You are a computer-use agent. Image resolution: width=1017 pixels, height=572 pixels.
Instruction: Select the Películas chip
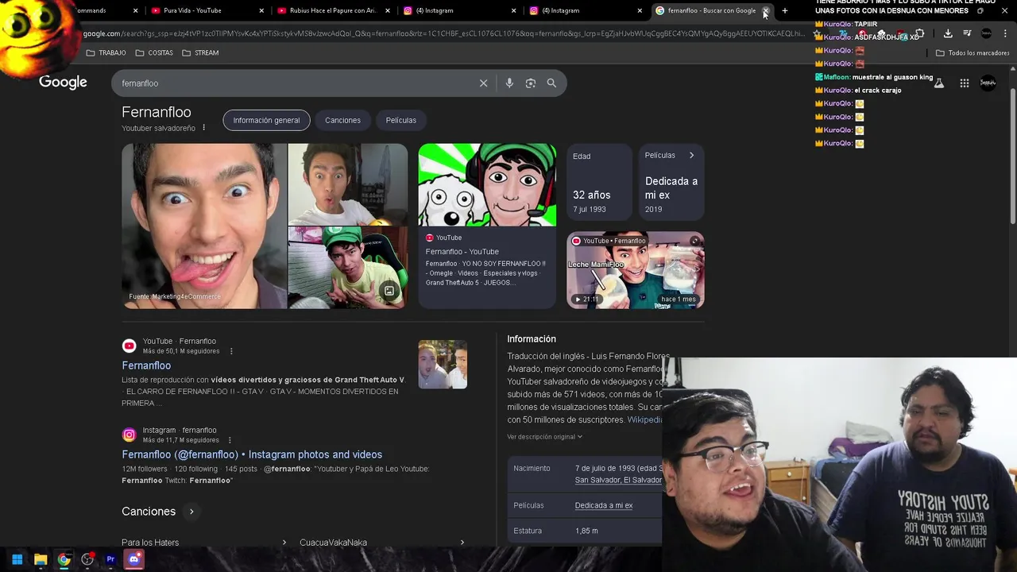tap(401, 120)
